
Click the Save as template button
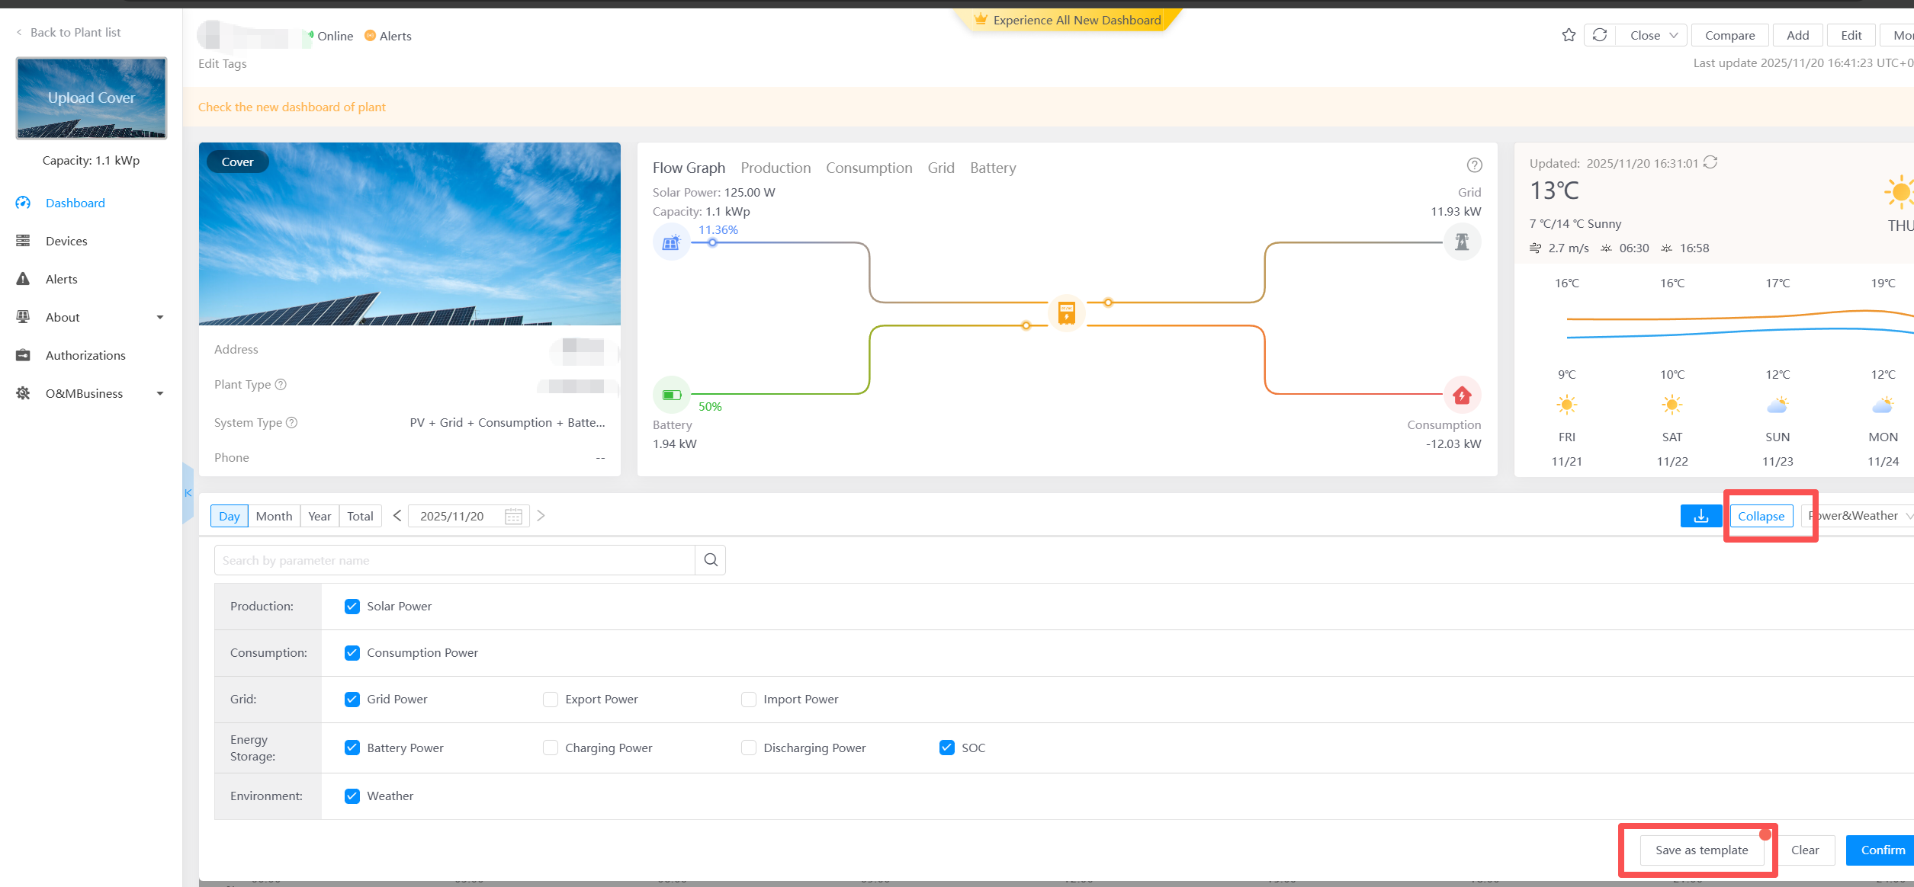click(1701, 850)
